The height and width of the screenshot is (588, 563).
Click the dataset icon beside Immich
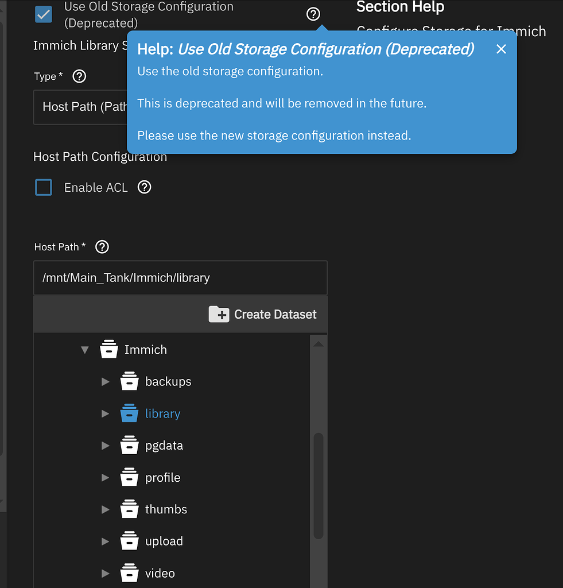coord(109,349)
